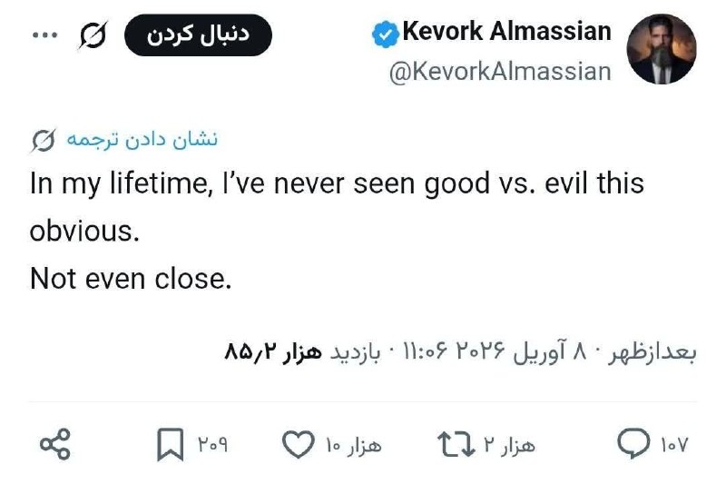The height and width of the screenshot is (484, 726).
Task: Click the share icon
Action: [x=54, y=445]
